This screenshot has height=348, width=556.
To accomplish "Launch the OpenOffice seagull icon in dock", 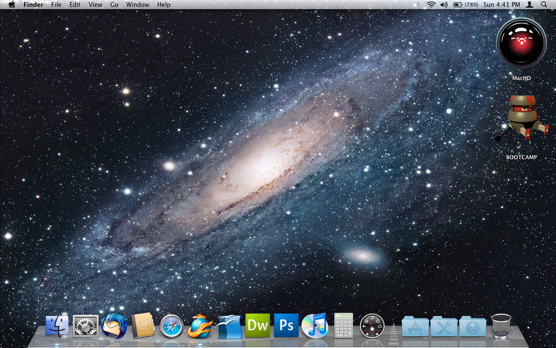I will (229, 326).
